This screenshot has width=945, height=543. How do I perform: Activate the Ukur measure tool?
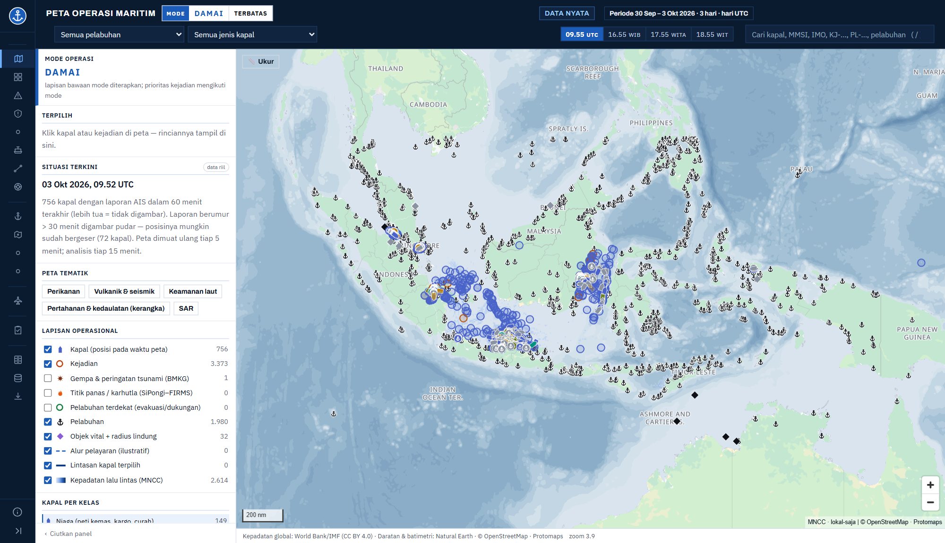(x=261, y=61)
